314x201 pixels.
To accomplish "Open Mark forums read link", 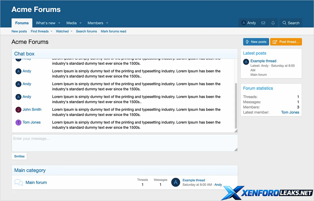I will point(113,31).
